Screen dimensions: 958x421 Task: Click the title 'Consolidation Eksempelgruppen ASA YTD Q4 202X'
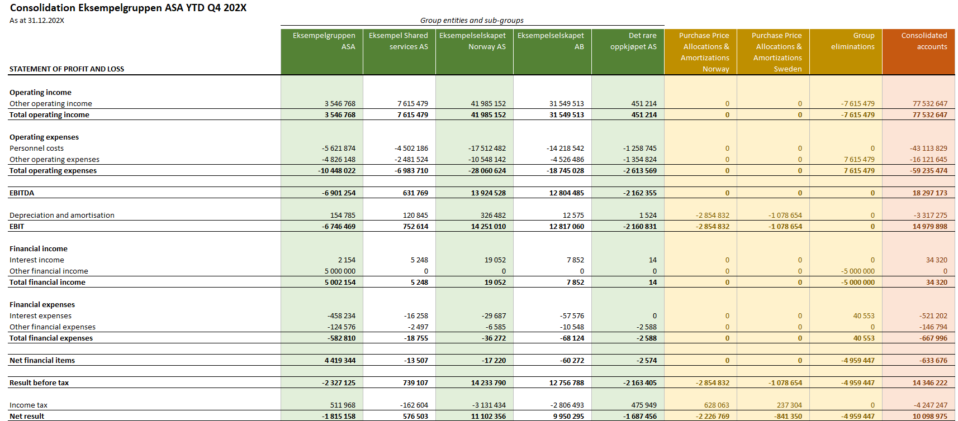(x=128, y=8)
